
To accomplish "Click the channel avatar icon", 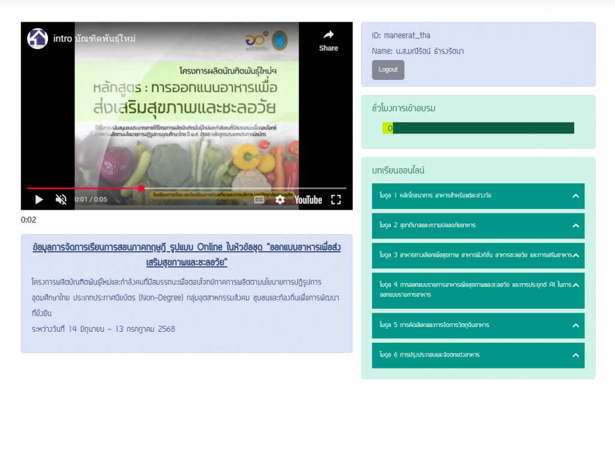I will [x=37, y=38].
